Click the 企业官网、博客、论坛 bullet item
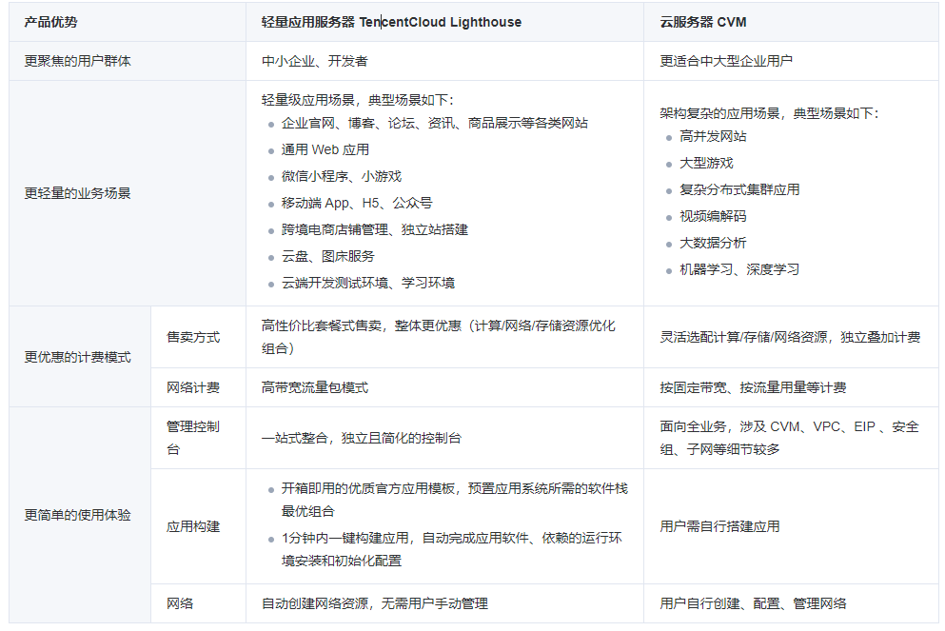This screenshot has height=631, width=945. (x=435, y=123)
